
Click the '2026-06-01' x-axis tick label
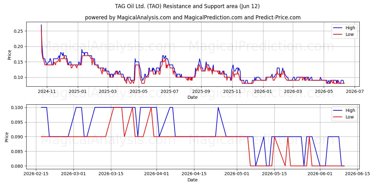320,174
